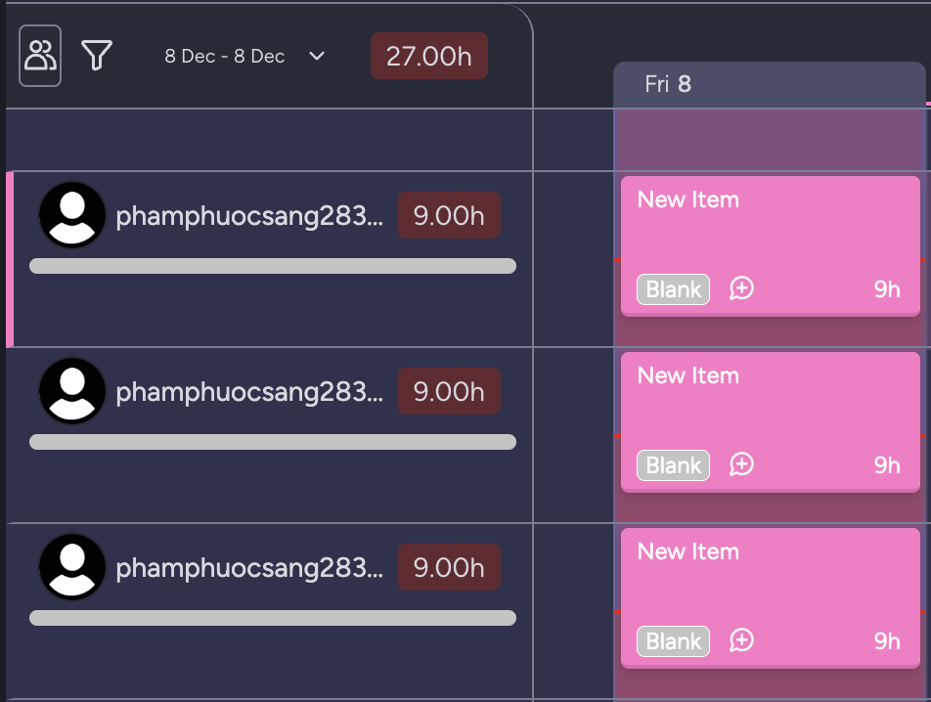Select the second row's phamphuocsang283 username
Image resolution: width=931 pixels, height=702 pixels.
[x=249, y=392]
